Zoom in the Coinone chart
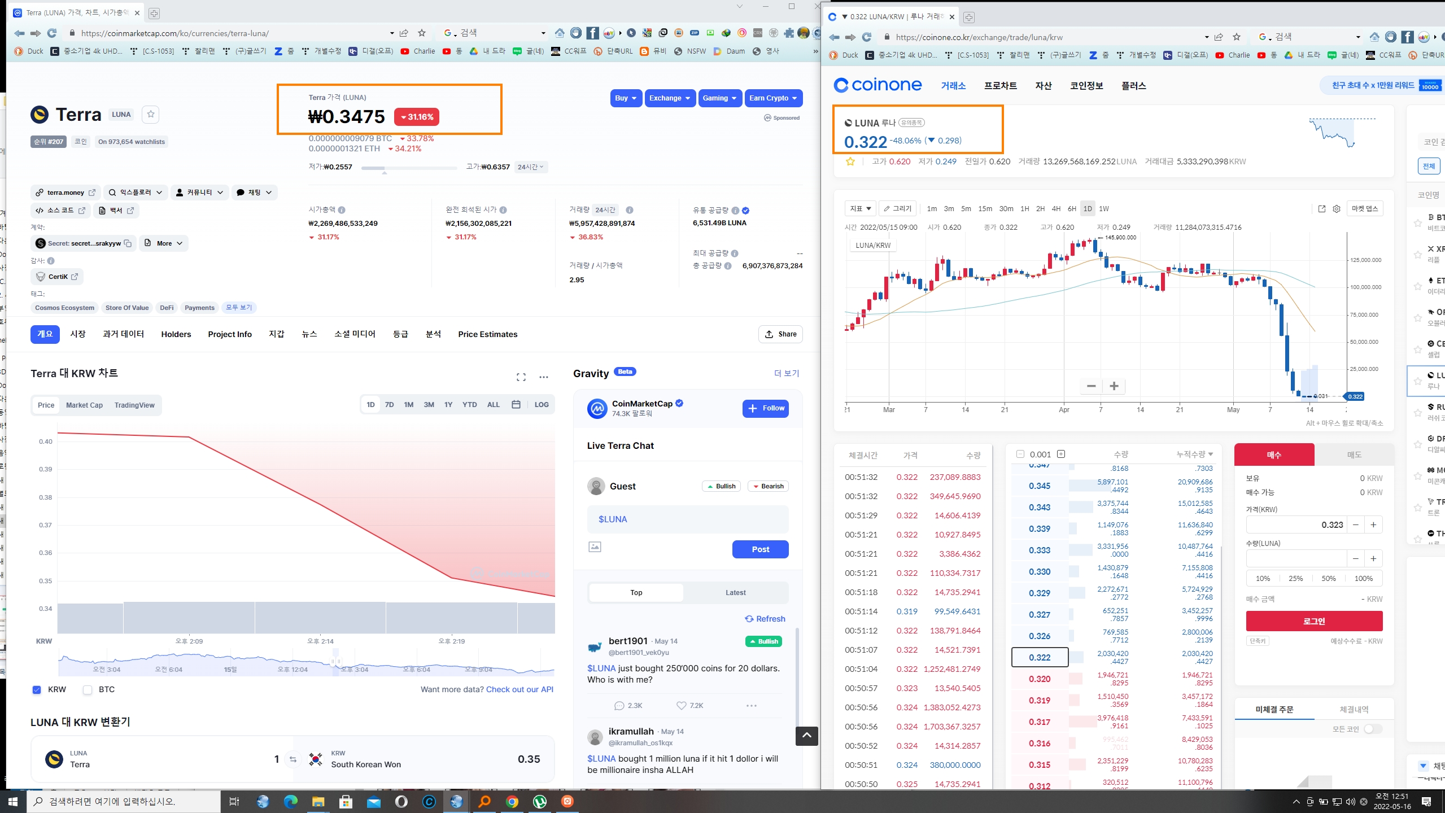The height and width of the screenshot is (813, 1445). 1114,386
